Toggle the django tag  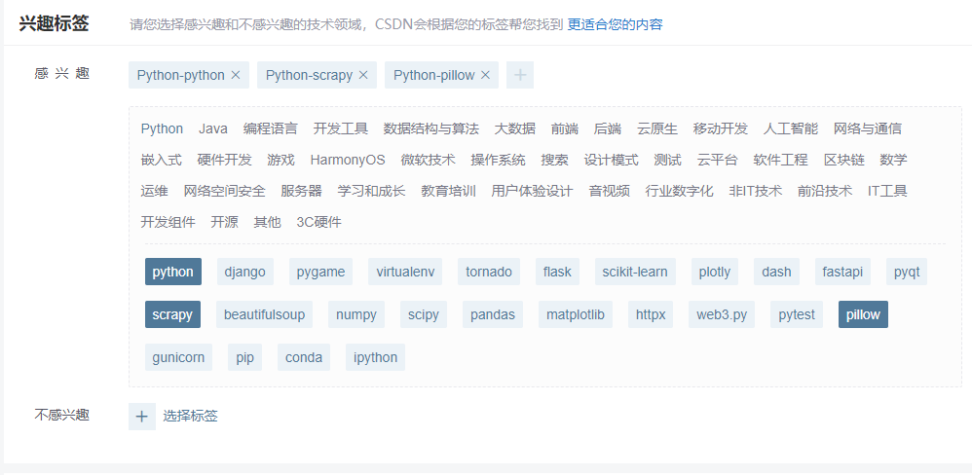[x=244, y=272]
